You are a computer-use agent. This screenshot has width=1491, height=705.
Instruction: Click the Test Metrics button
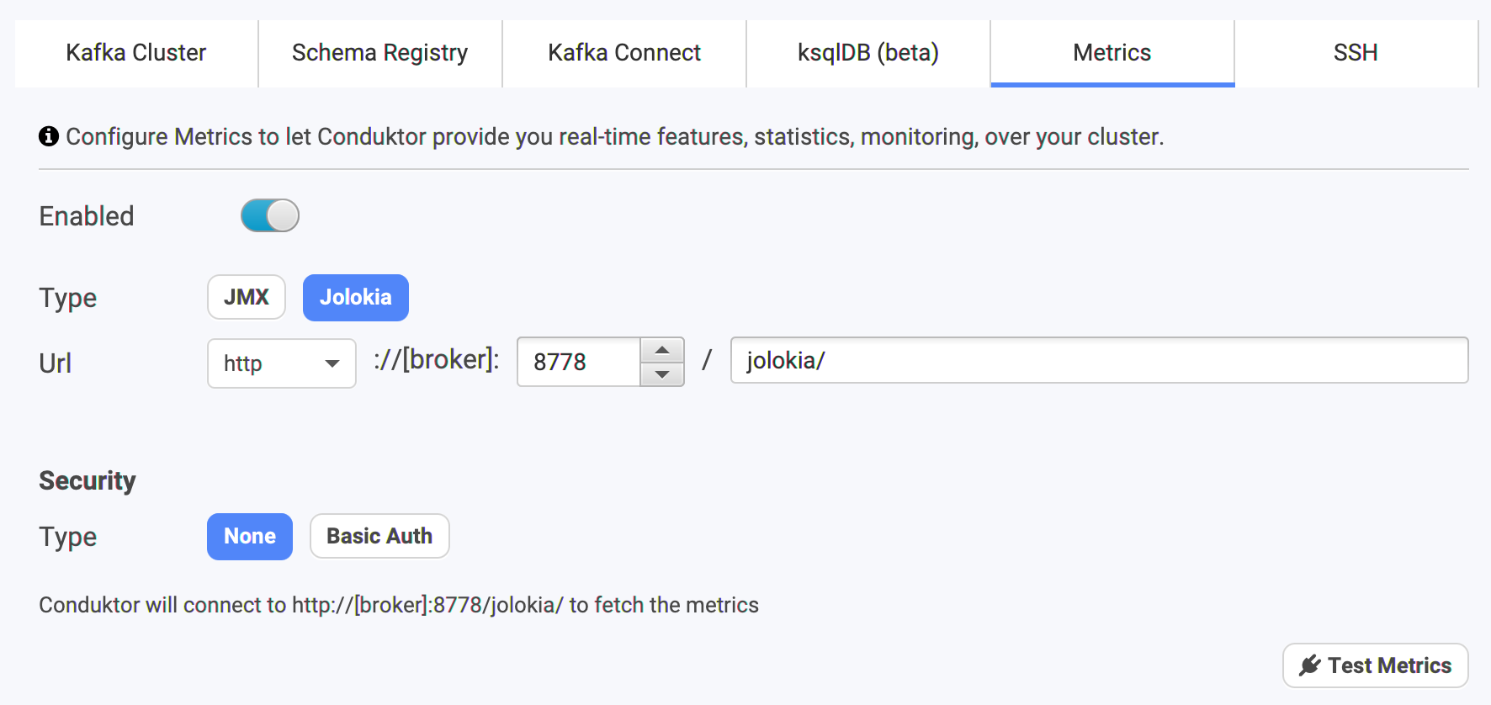[x=1376, y=665]
